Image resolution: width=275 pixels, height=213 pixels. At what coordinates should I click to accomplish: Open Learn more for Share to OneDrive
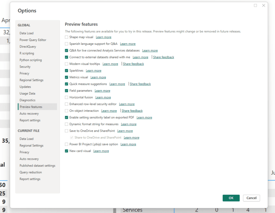tap(131, 137)
